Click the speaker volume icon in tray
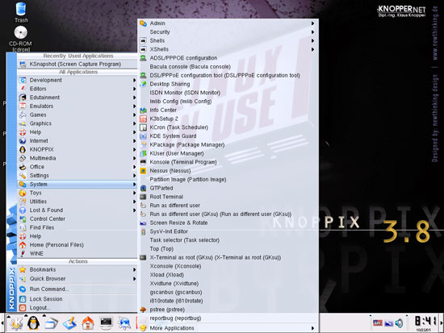This screenshot has height=333, width=444. (x=400, y=323)
